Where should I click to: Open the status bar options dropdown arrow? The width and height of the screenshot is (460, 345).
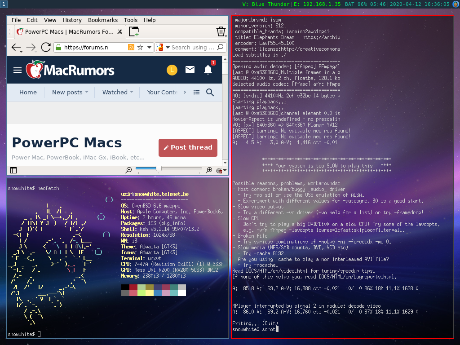point(225,170)
